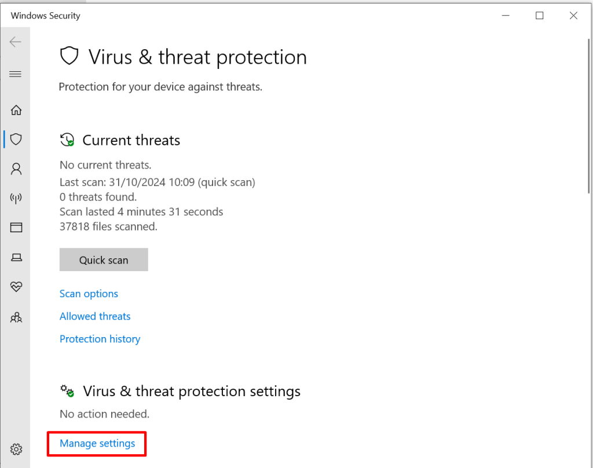The image size is (593, 468).
Task: Open the Scan options link
Action: click(89, 294)
